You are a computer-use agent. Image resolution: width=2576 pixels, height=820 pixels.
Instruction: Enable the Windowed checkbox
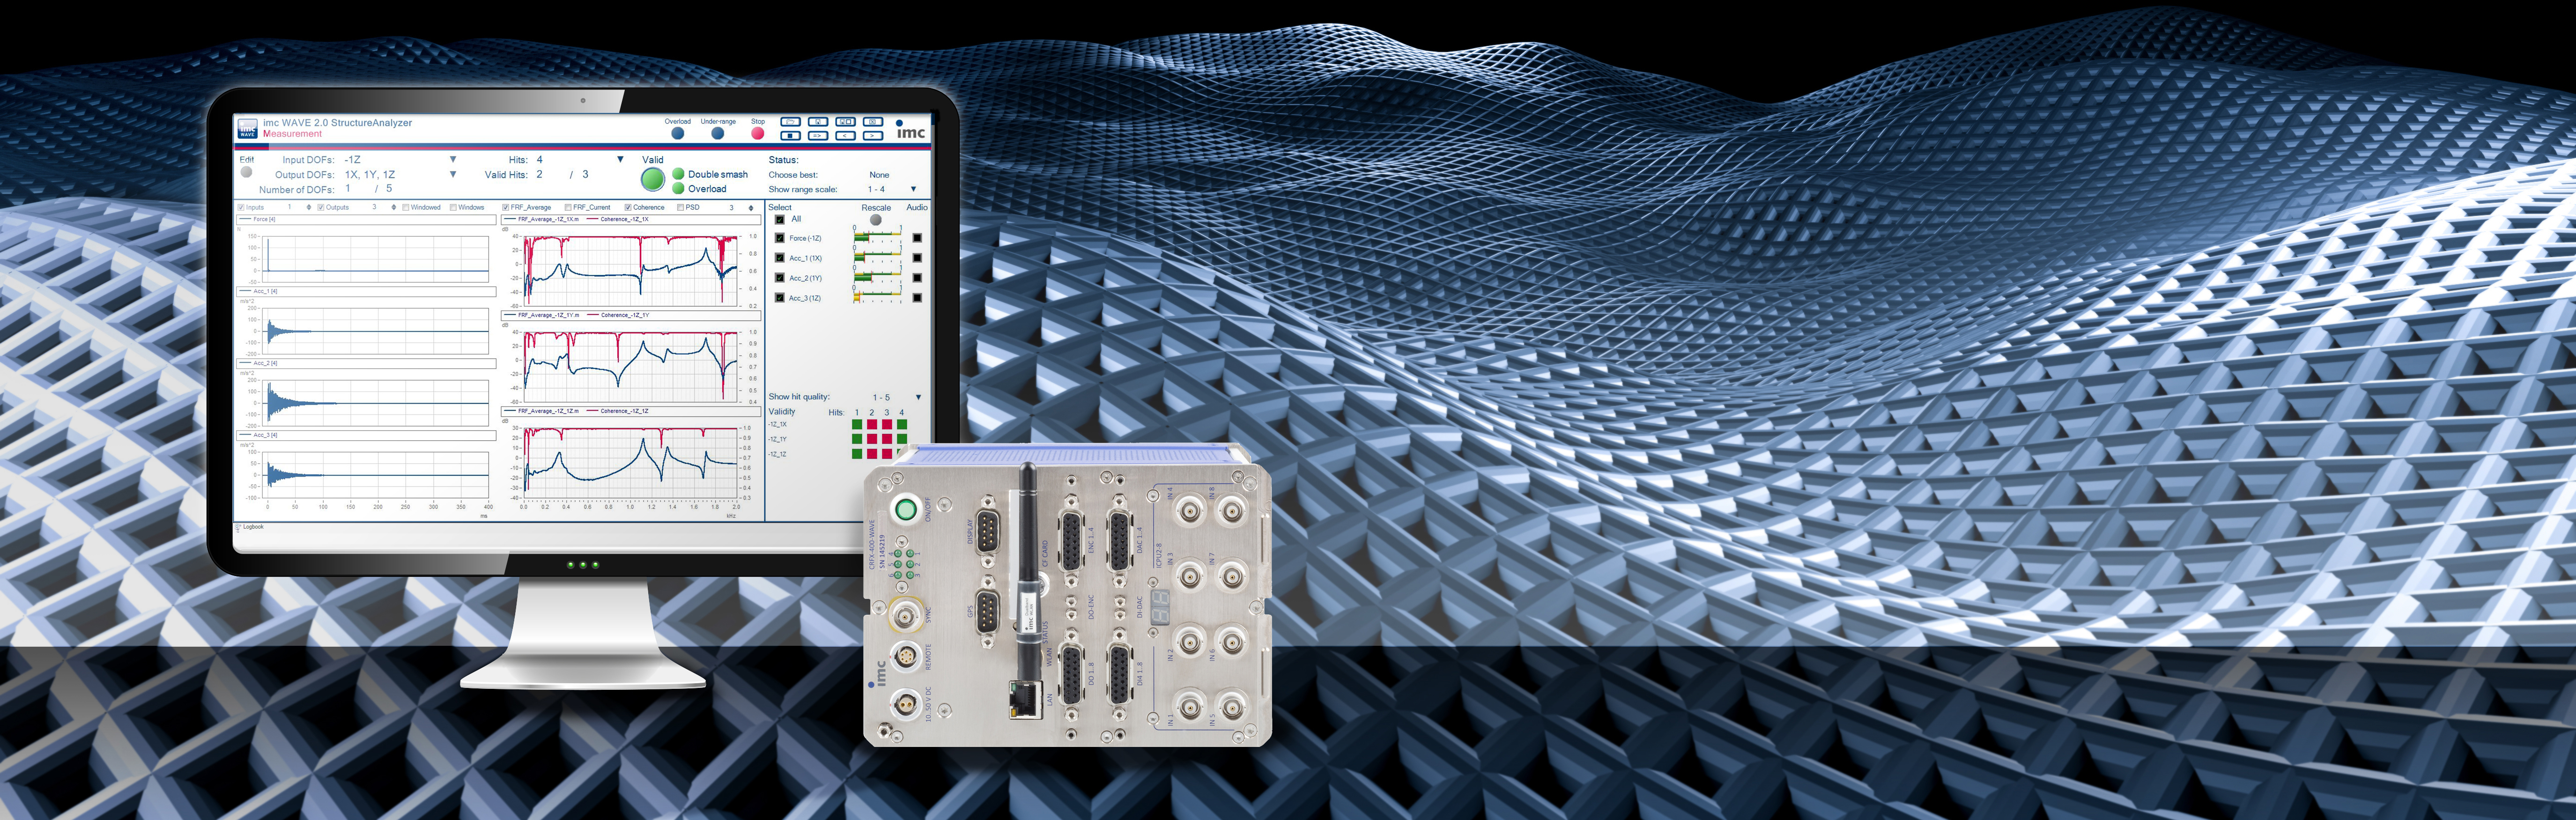point(406,208)
